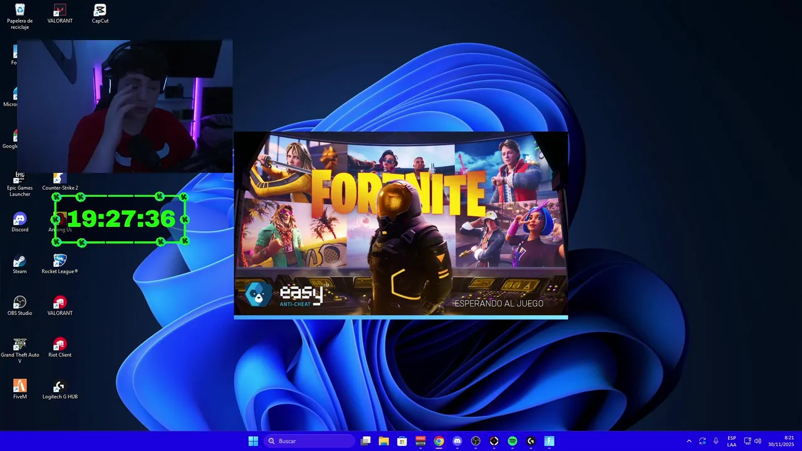Image resolution: width=802 pixels, height=451 pixels.
Task: Open File Explorer from the taskbar
Action: click(384, 441)
